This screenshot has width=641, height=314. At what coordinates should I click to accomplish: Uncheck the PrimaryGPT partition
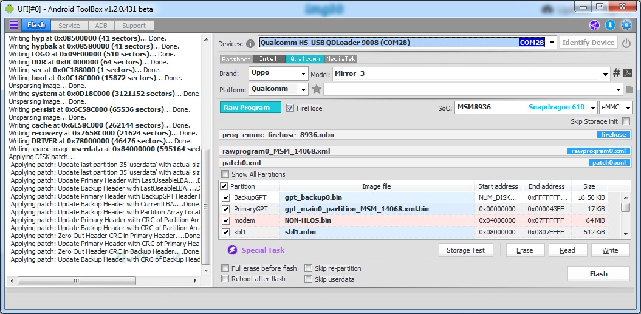coord(225,210)
